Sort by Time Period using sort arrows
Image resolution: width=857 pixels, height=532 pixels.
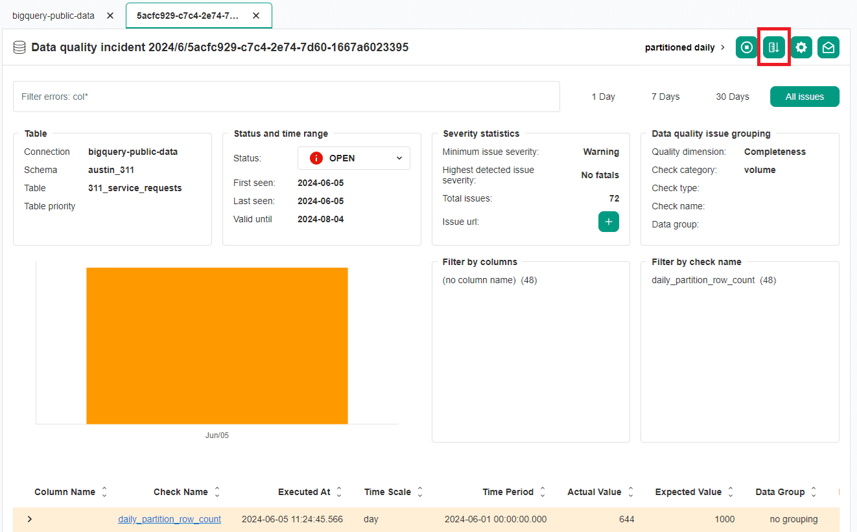(x=543, y=492)
